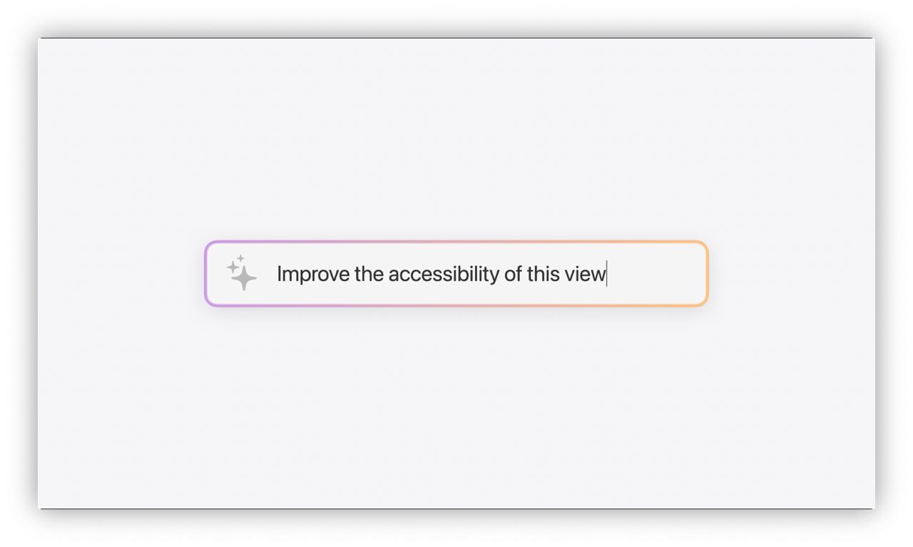This screenshot has width=913, height=547.
Task: Click the purple side of the gradient frame
Action: pyautogui.click(x=206, y=274)
